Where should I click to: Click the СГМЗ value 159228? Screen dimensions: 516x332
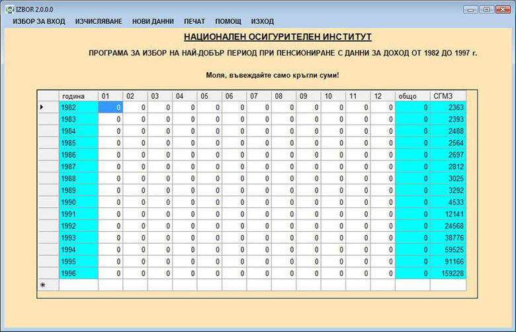click(449, 273)
